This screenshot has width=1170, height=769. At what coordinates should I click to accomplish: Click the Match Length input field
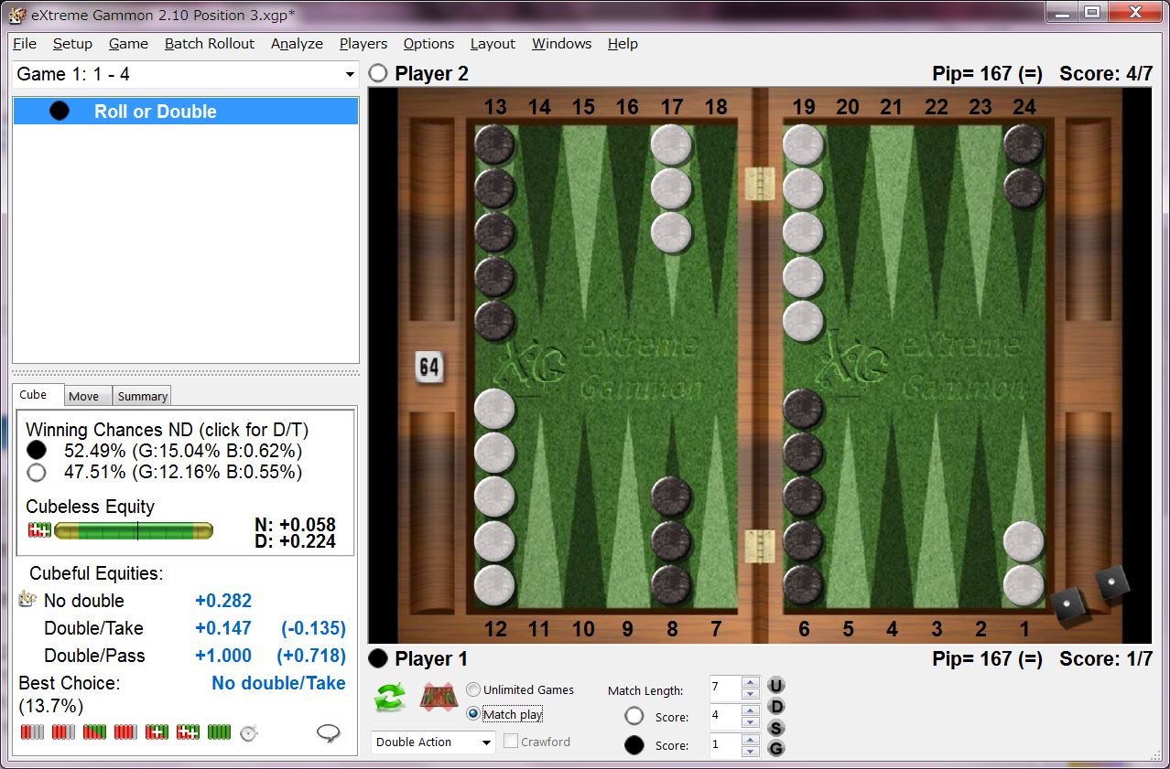tap(725, 689)
